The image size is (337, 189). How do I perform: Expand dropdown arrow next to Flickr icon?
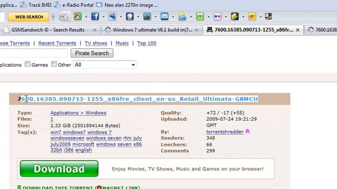pyautogui.click(x=226, y=17)
